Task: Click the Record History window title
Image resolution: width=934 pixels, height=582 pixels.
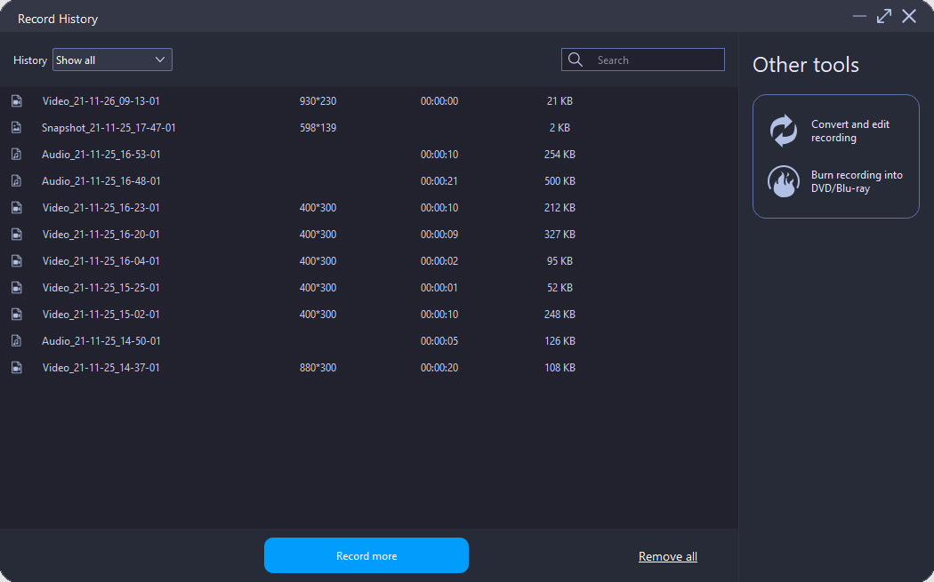Action: coord(58,19)
